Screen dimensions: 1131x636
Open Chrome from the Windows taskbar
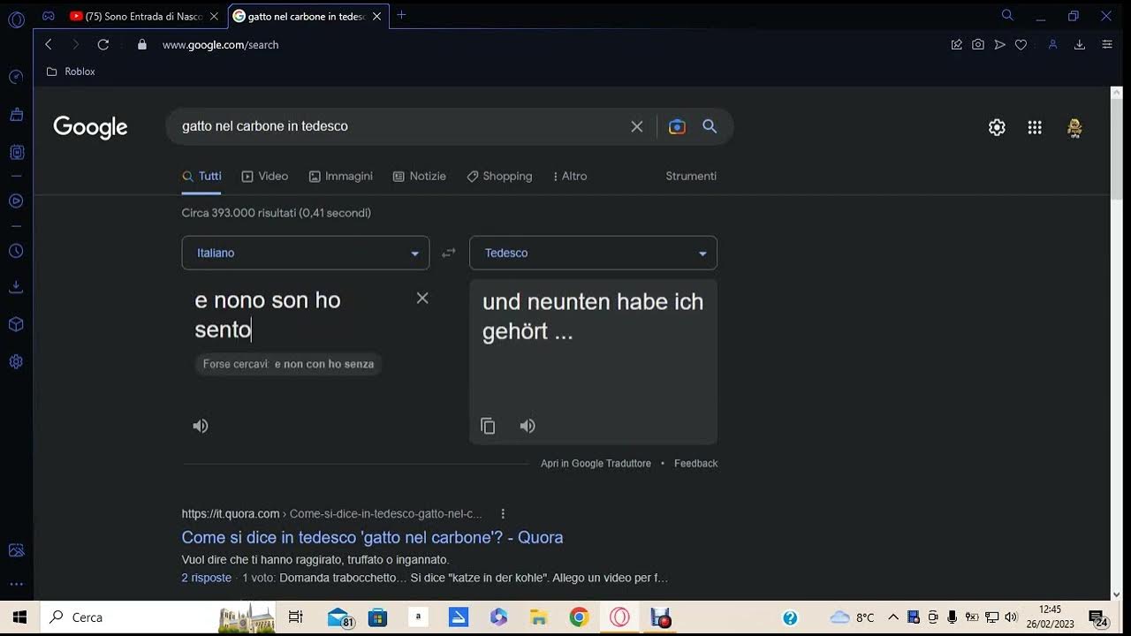click(579, 617)
